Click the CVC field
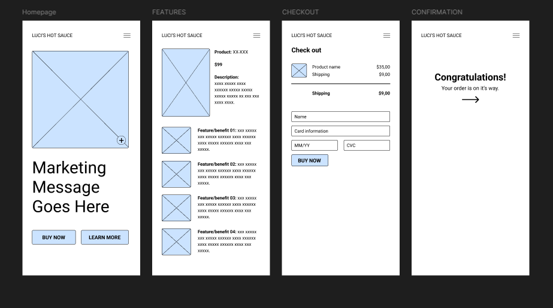The height and width of the screenshot is (308, 553). pyautogui.click(x=367, y=145)
